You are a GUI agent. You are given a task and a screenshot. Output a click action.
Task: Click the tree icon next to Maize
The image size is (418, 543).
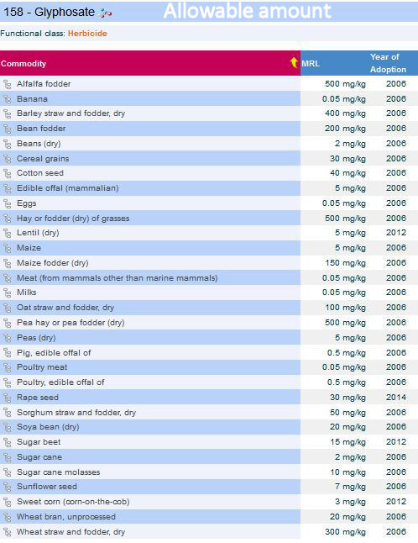point(8,248)
